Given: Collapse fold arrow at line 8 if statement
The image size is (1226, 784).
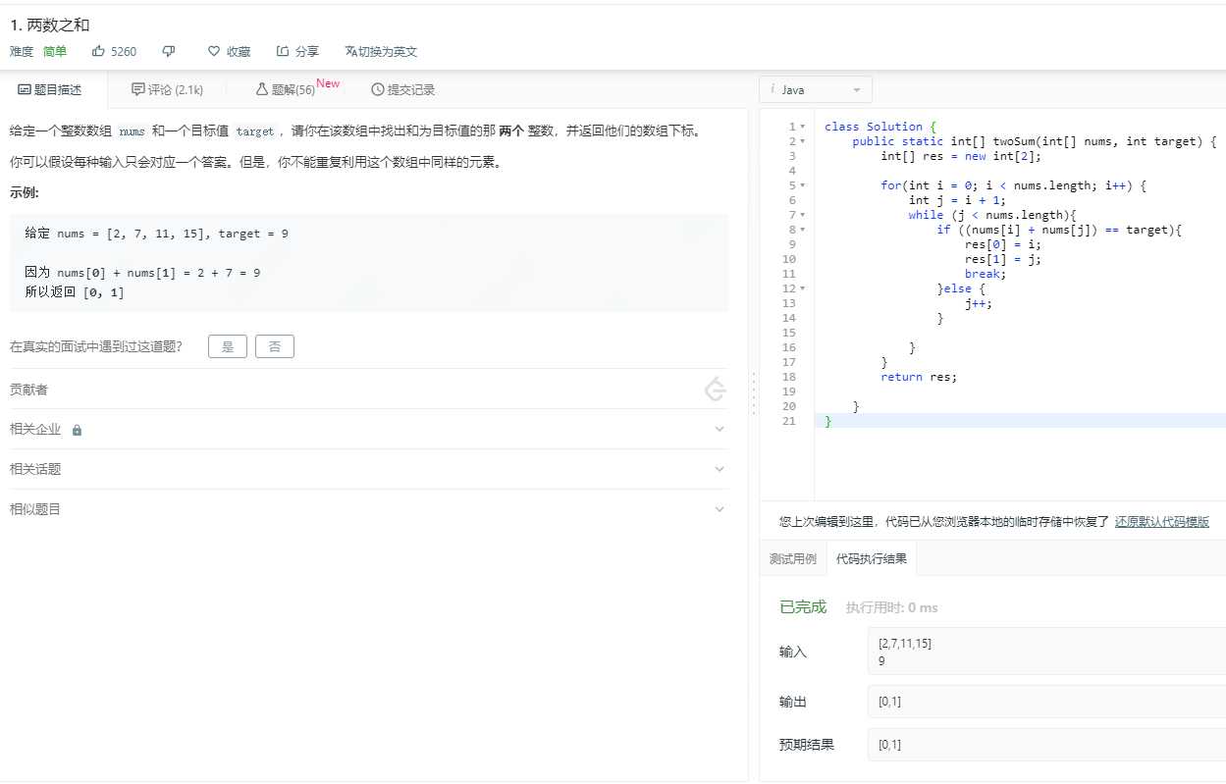Looking at the screenshot, I should [x=803, y=230].
